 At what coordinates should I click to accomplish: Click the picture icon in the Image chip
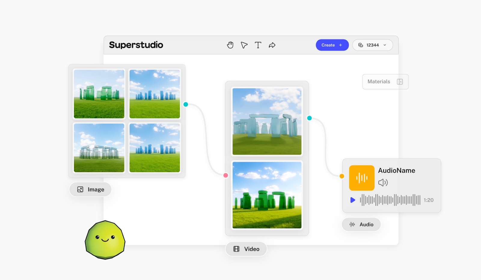[80, 189]
